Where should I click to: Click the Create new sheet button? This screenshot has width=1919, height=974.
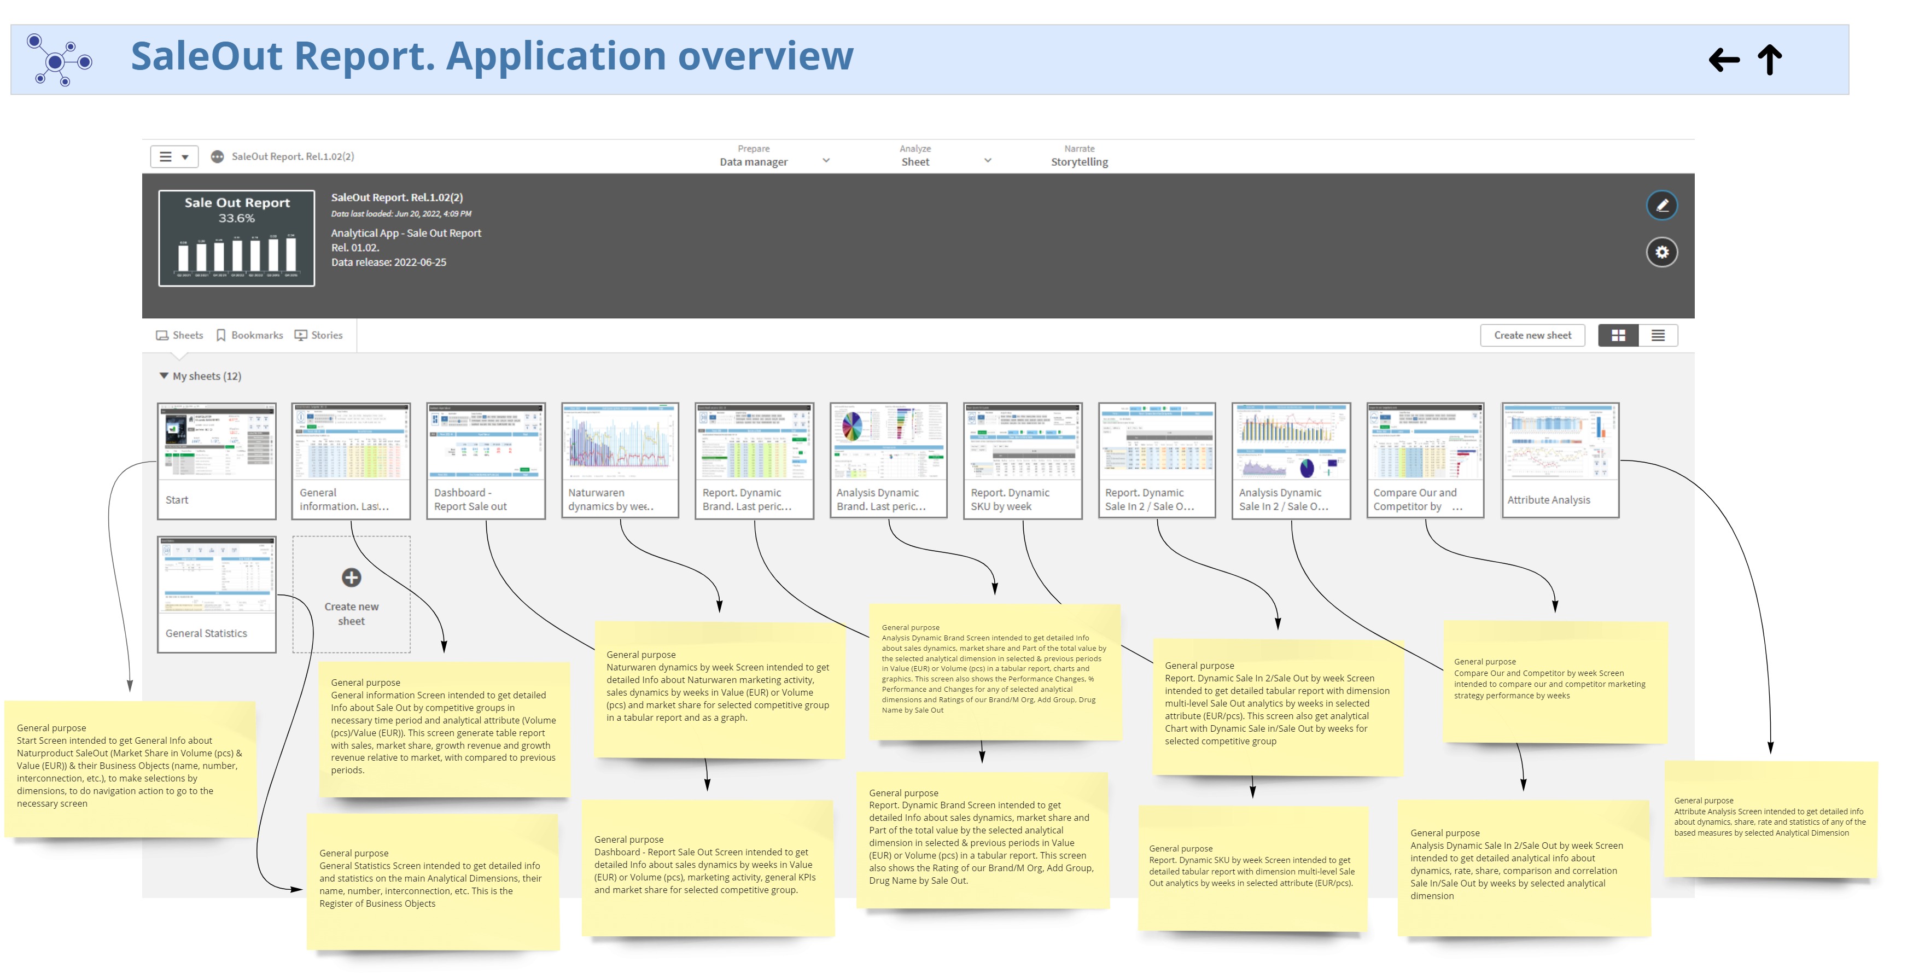[x=1532, y=335]
